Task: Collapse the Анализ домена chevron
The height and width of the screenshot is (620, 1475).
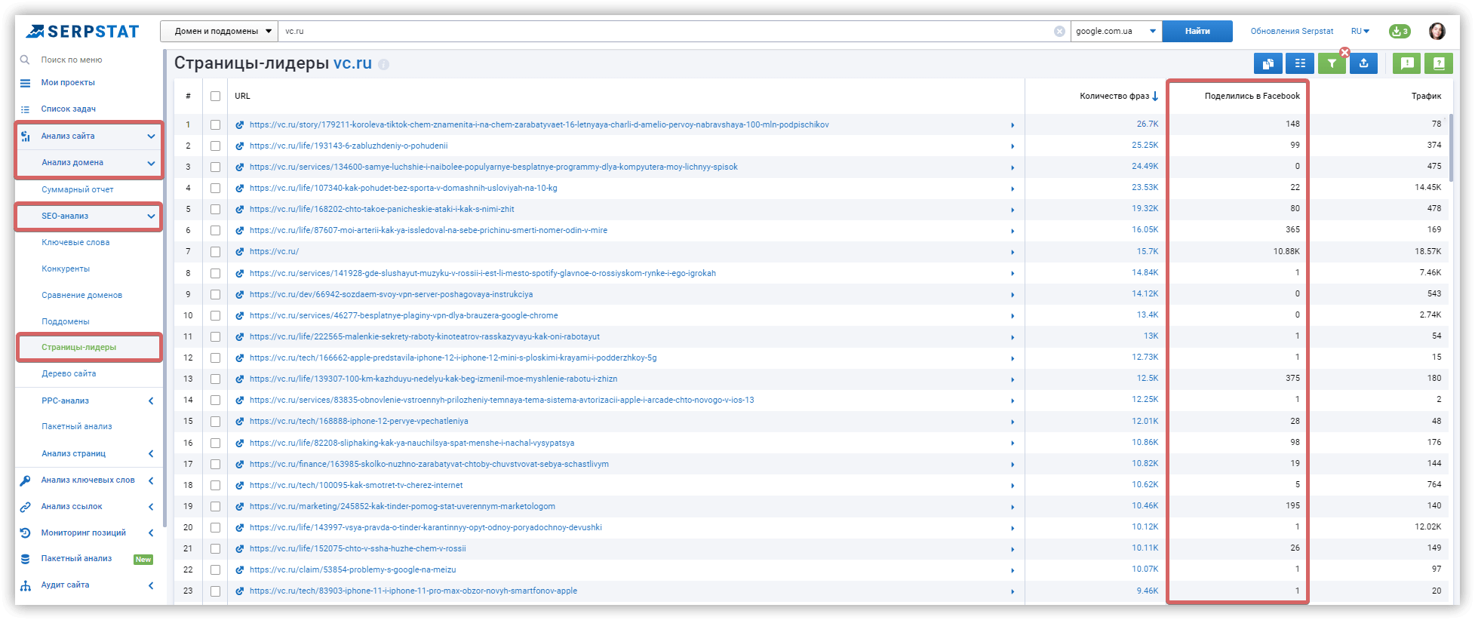Action: 151,163
